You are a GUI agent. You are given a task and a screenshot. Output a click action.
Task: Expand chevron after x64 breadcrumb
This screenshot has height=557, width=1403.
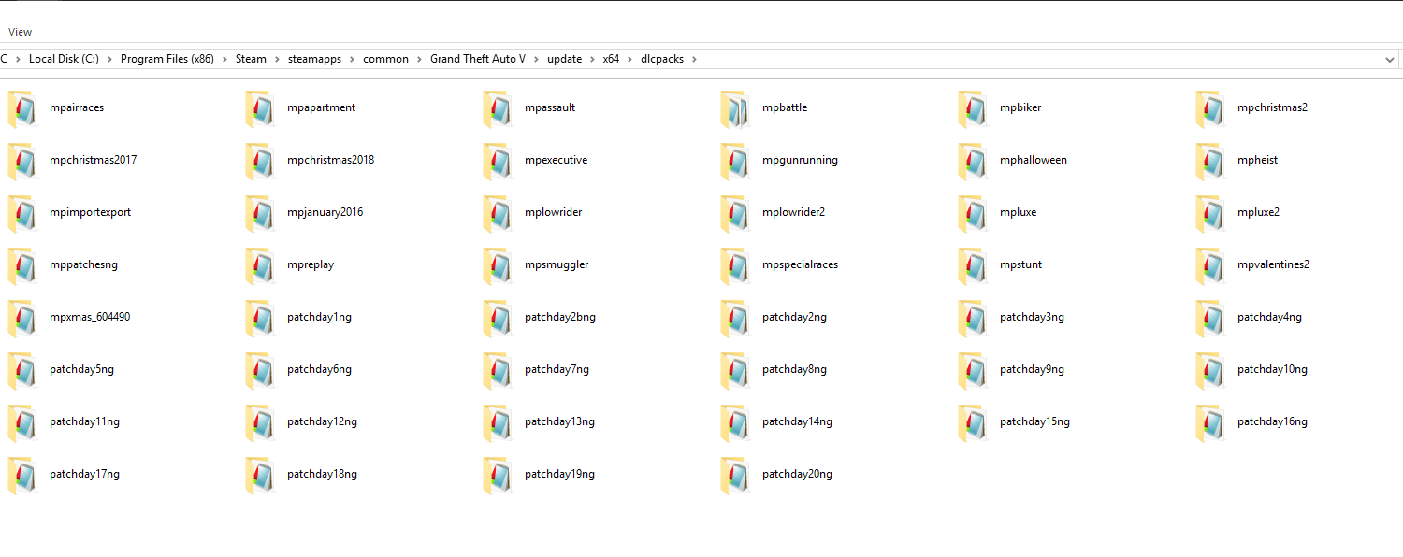(x=629, y=59)
